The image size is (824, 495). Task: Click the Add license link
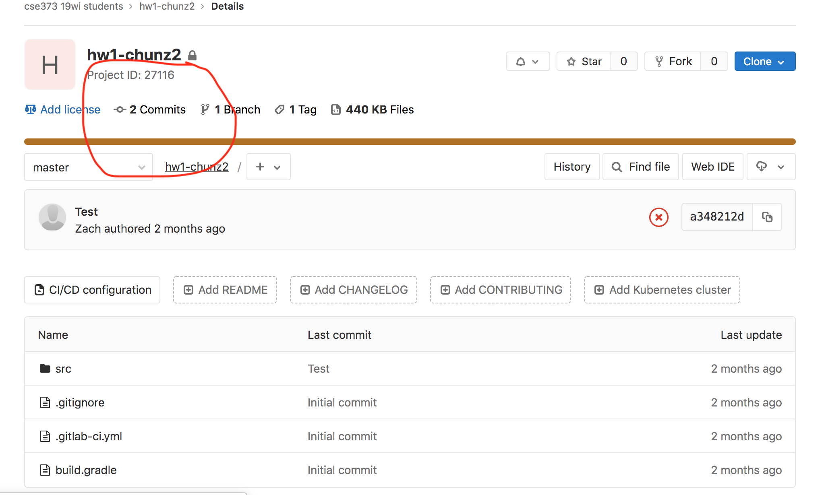tap(70, 109)
